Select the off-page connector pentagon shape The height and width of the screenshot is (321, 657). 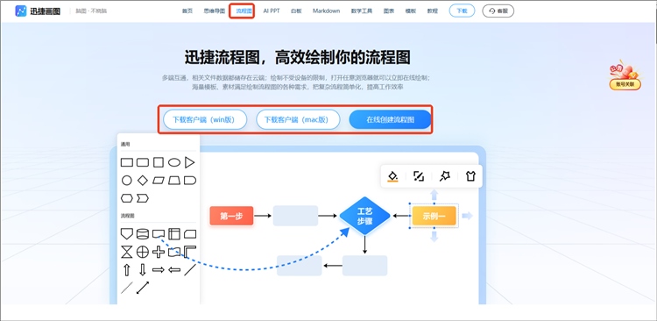[x=126, y=234]
